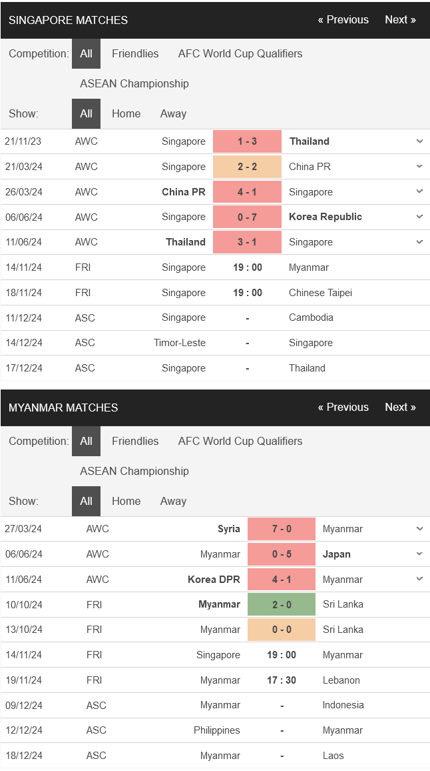Show only Home matches for Singapore
The width and height of the screenshot is (430, 771).
126,113
